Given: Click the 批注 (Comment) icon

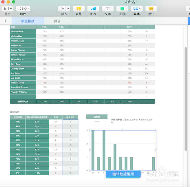Looking at the screenshot, I should (x=151, y=9).
